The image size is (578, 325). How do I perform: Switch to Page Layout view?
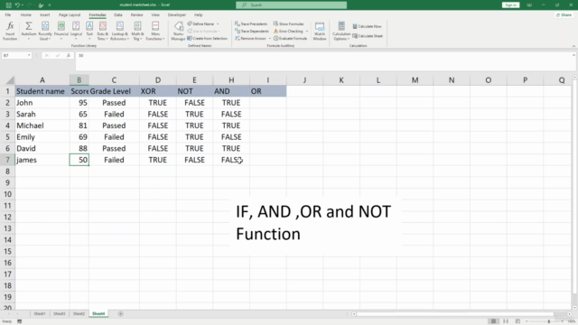pos(506,321)
